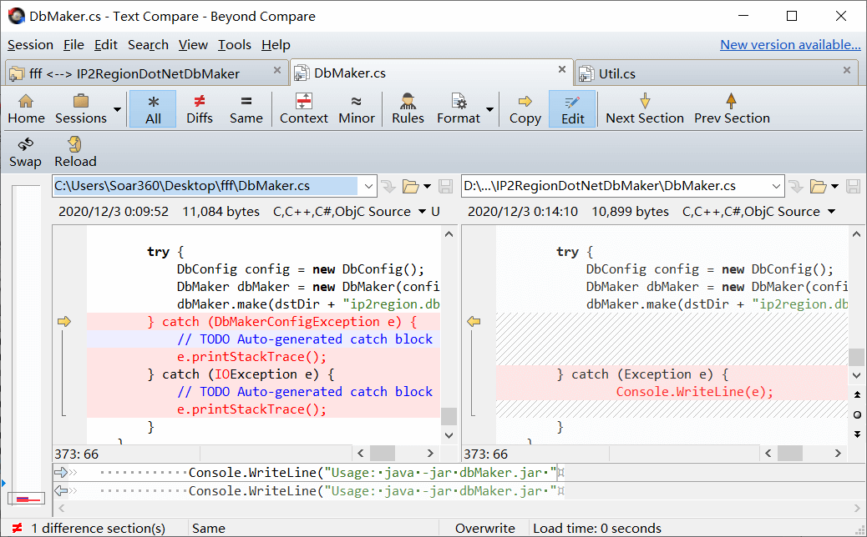Copy the section to the other side
Viewport: 867px width, 537px height.
525,108
